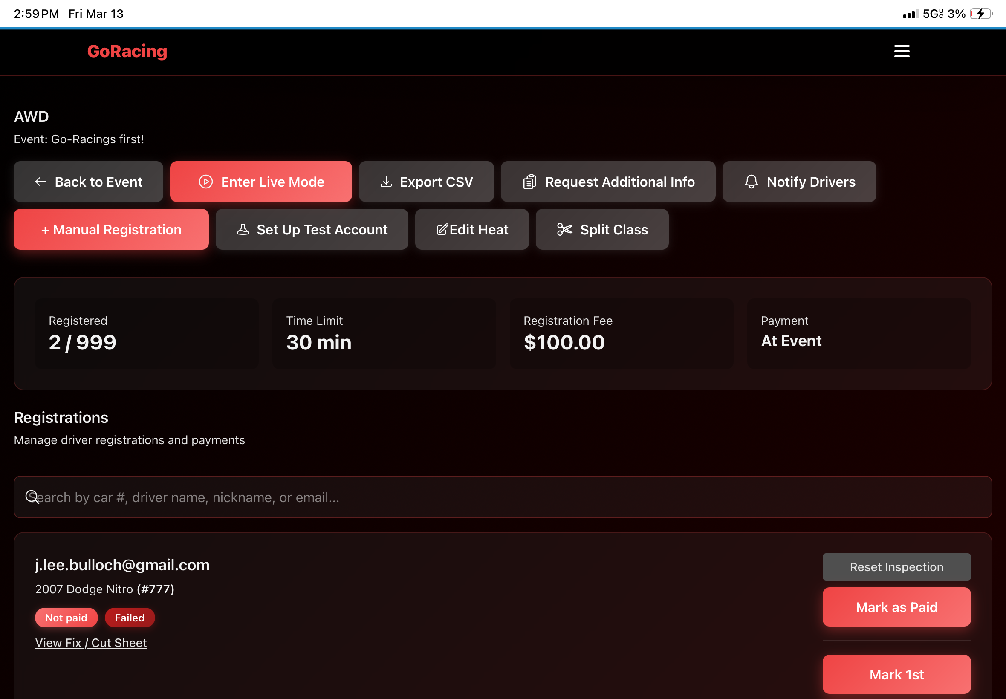Click the Not paid status badge

point(66,617)
